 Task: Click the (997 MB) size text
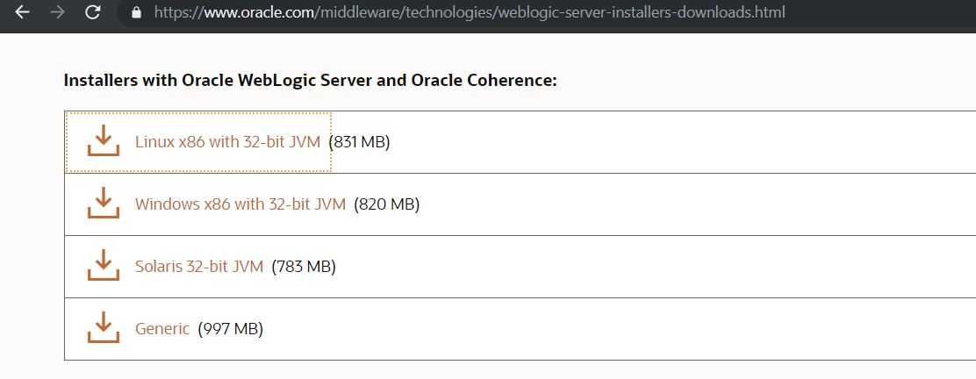pos(230,329)
